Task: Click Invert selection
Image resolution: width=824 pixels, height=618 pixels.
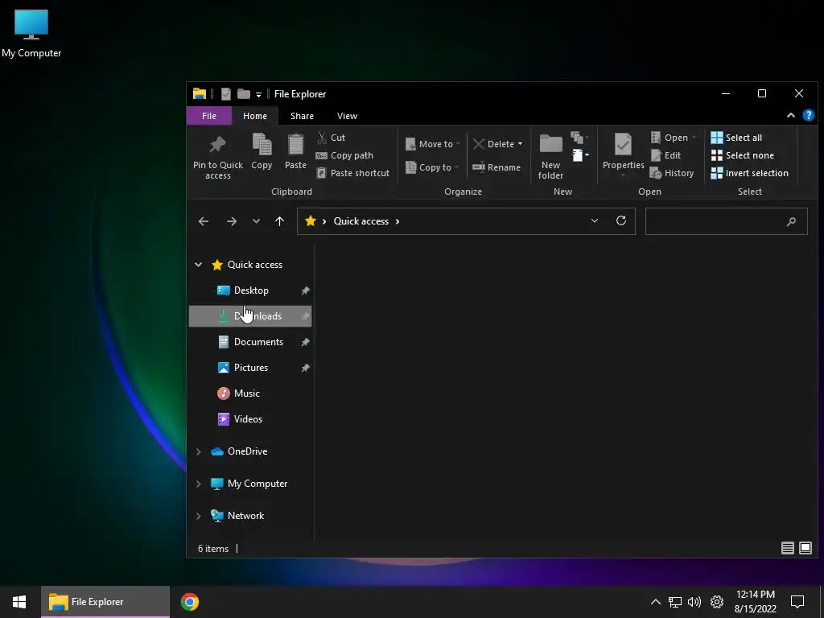Action: point(749,173)
